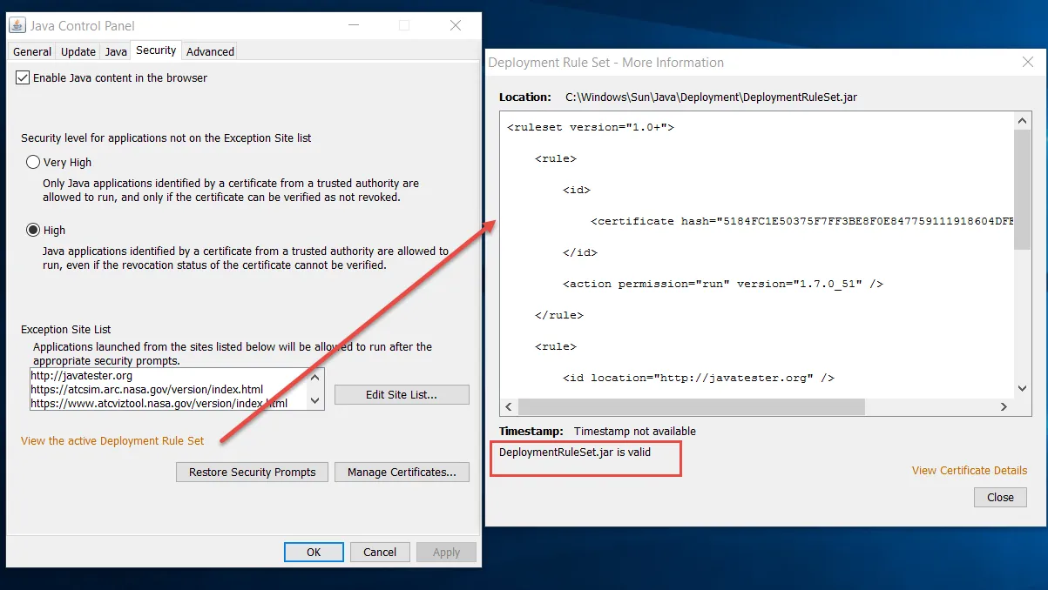Select the Security tab
The image size is (1048, 590).
(x=156, y=50)
